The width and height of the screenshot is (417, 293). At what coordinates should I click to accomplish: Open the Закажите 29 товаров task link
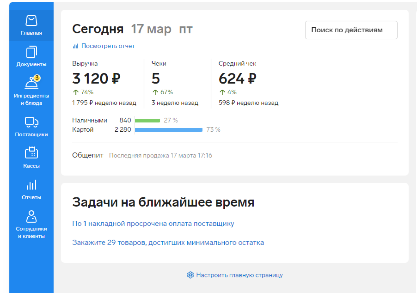click(168, 243)
